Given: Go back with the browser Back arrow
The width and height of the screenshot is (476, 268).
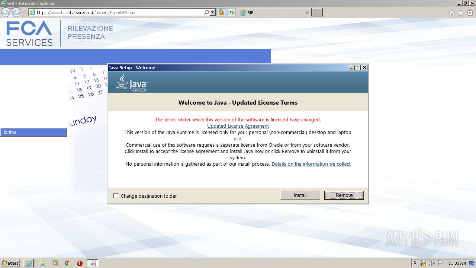Looking at the screenshot, I should (6, 13).
